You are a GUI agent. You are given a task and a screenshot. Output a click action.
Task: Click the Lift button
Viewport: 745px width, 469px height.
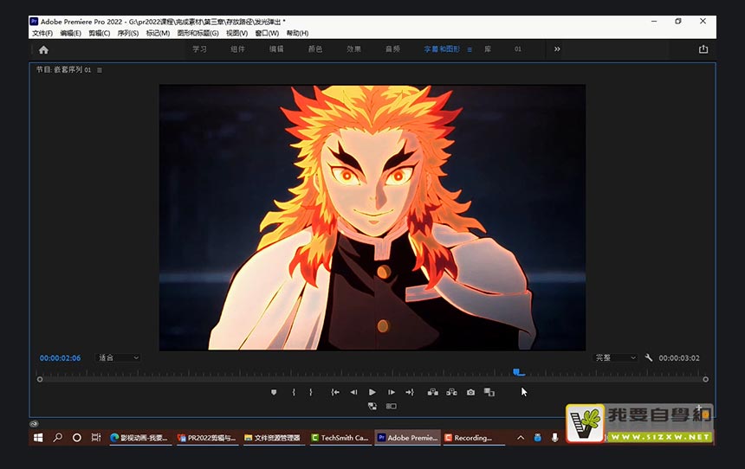point(433,393)
